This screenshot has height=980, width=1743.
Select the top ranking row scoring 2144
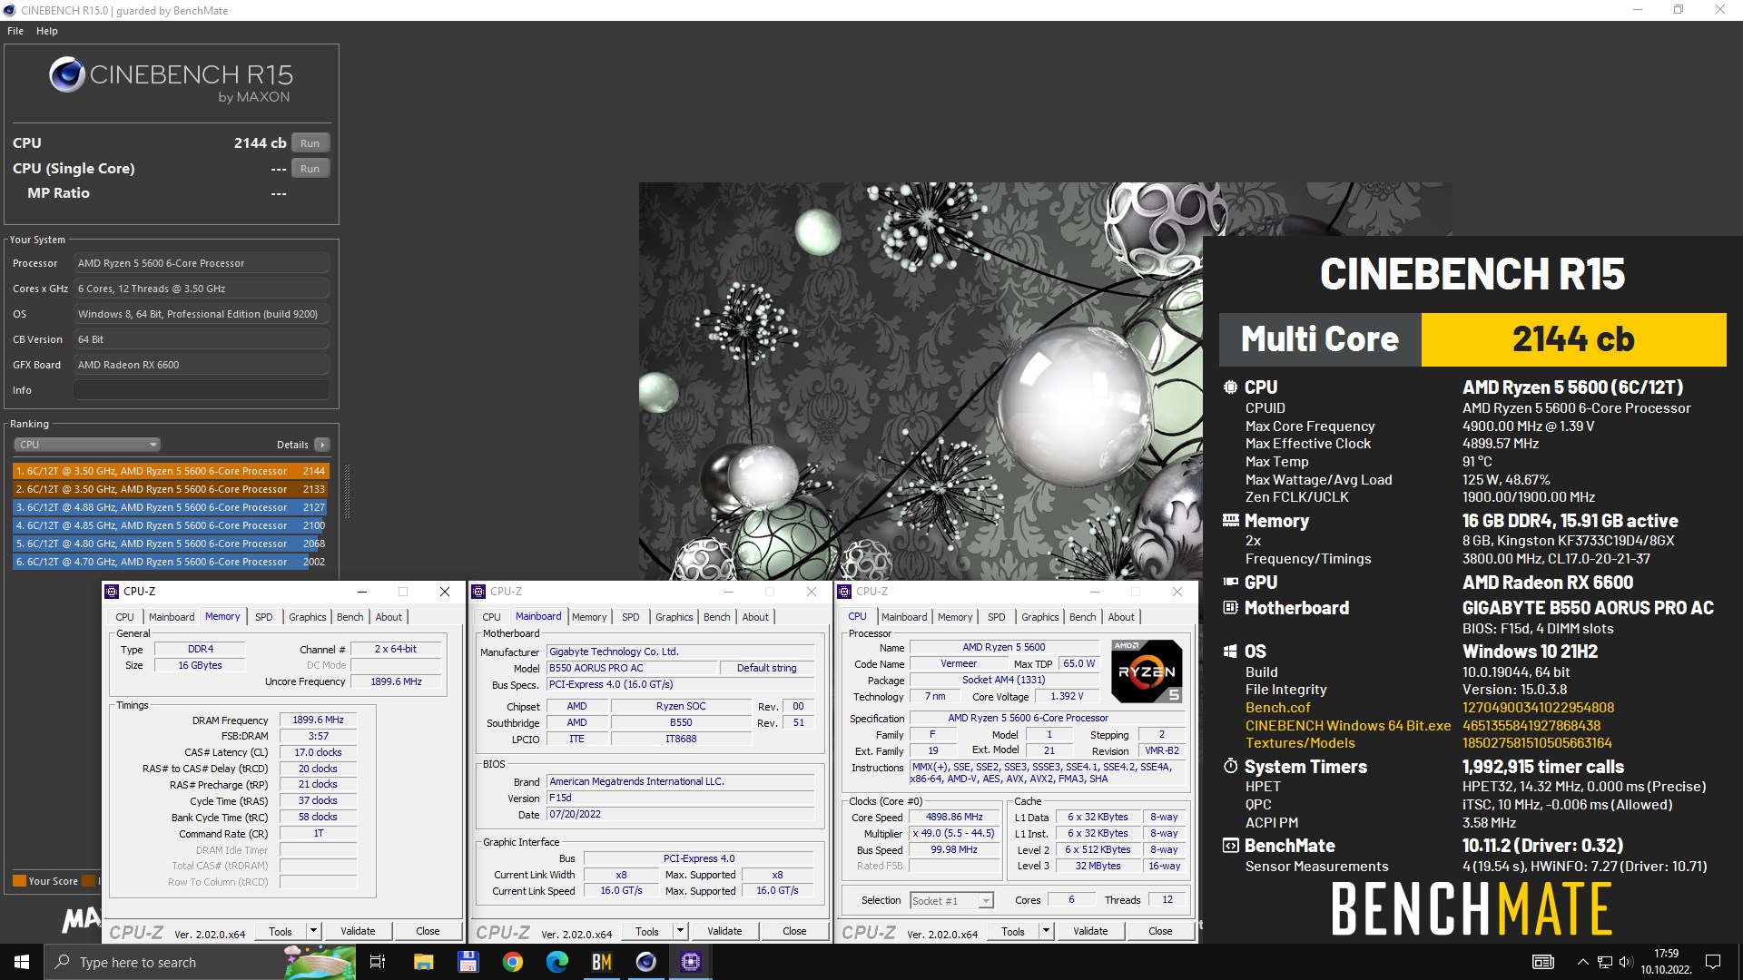coord(171,471)
